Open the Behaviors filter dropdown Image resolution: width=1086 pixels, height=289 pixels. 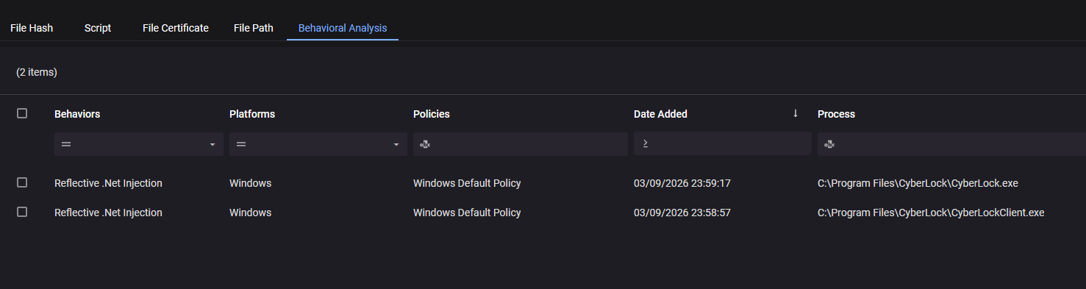tap(212, 144)
